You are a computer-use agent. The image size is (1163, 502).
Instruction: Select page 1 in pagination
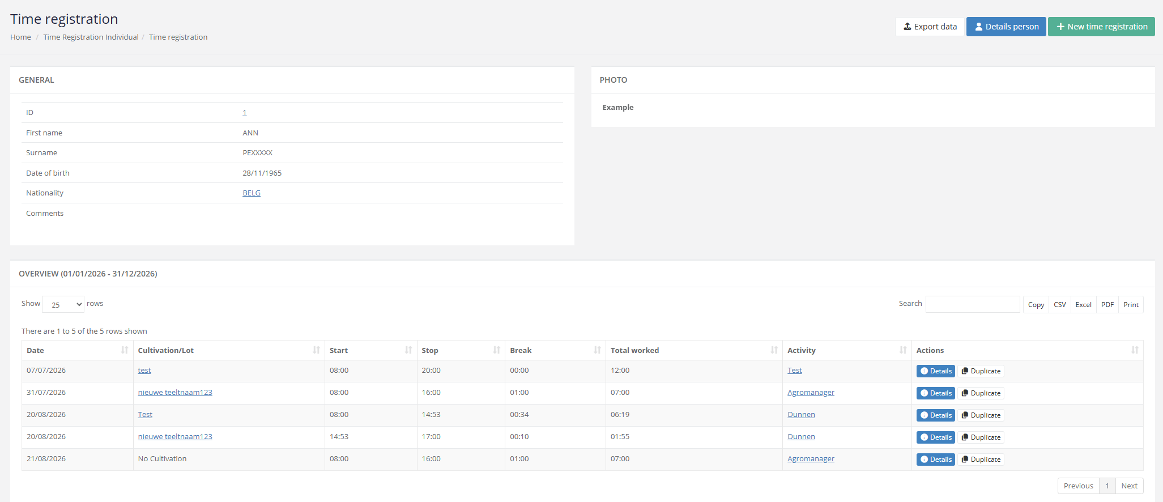coord(1107,486)
